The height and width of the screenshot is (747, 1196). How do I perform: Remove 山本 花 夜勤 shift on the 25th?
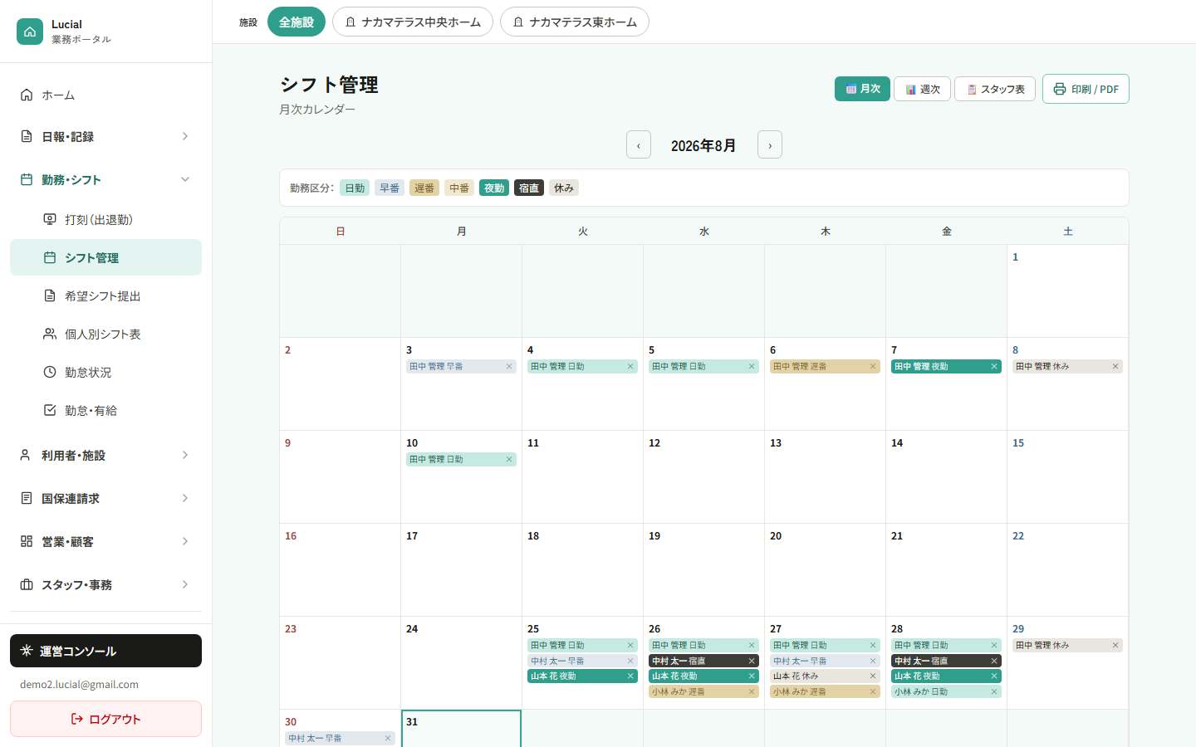[x=630, y=676]
